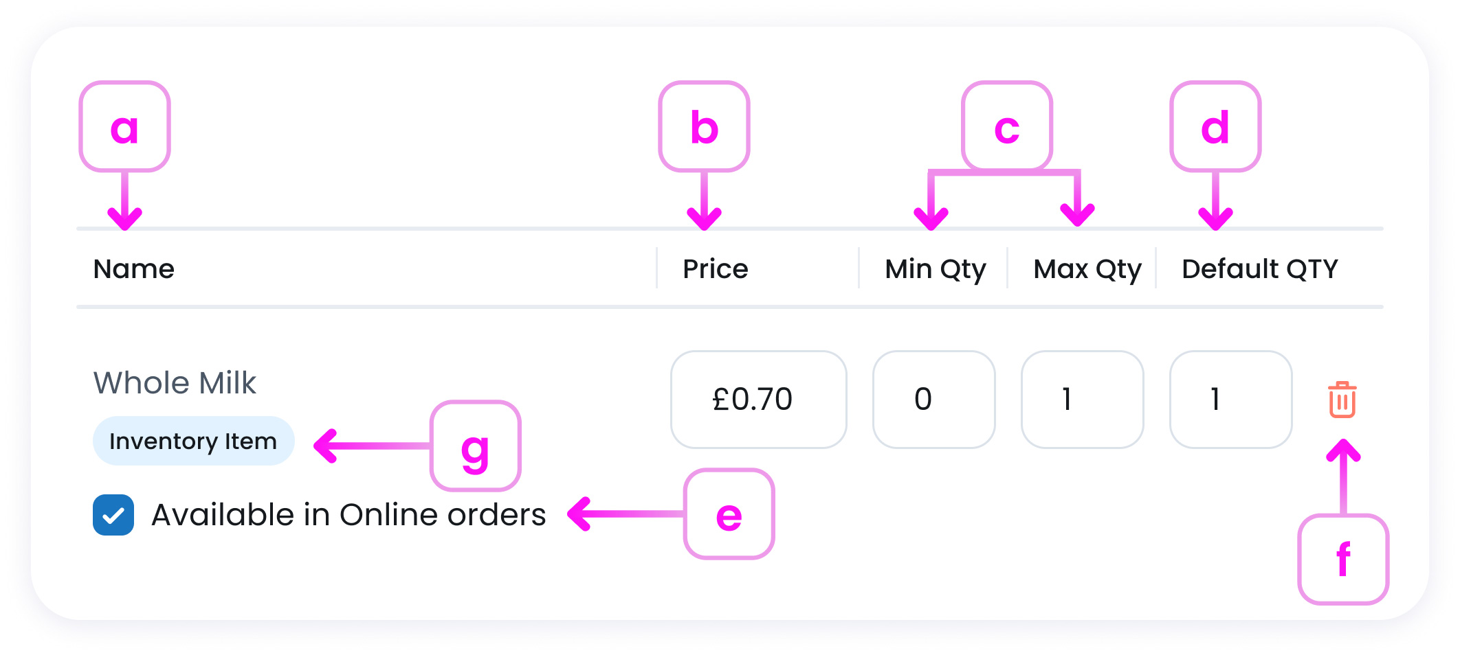Click annotation marker labeled g
The image size is (1460, 655).
[475, 446]
